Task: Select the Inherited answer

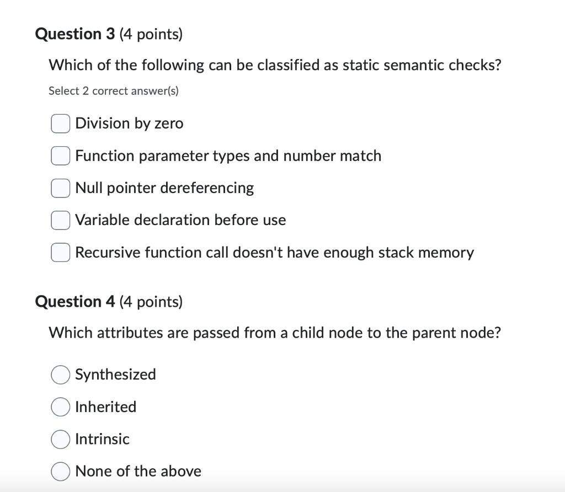Action: coord(60,407)
